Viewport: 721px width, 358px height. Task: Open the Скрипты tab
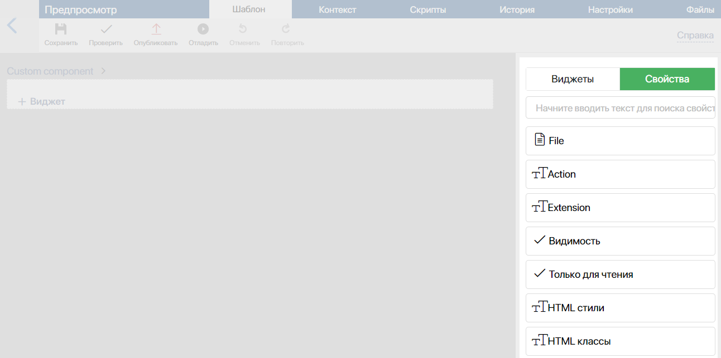427,9
